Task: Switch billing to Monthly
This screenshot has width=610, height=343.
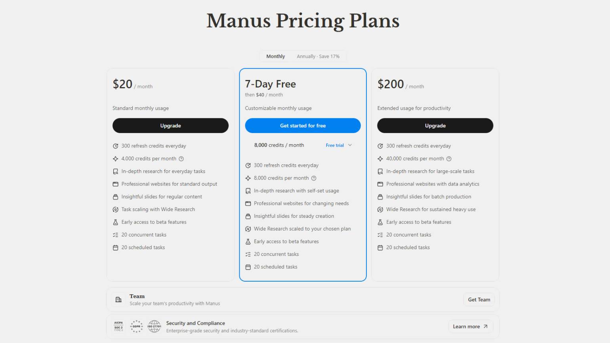Action: pyautogui.click(x=276, y=57)
